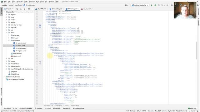This screenshot has height=112, width=200.
Task: Expand the harbor folder
Action: 7,20
